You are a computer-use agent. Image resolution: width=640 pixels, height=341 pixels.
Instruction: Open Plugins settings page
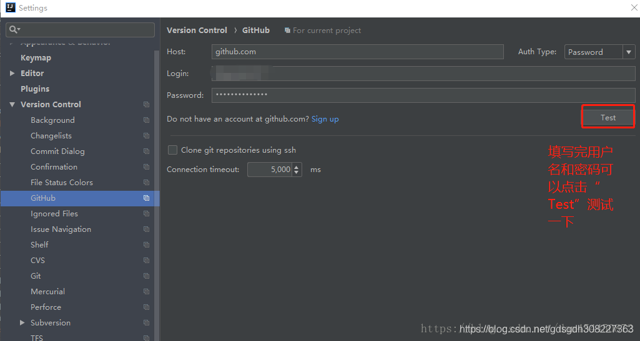click(35, 89)
